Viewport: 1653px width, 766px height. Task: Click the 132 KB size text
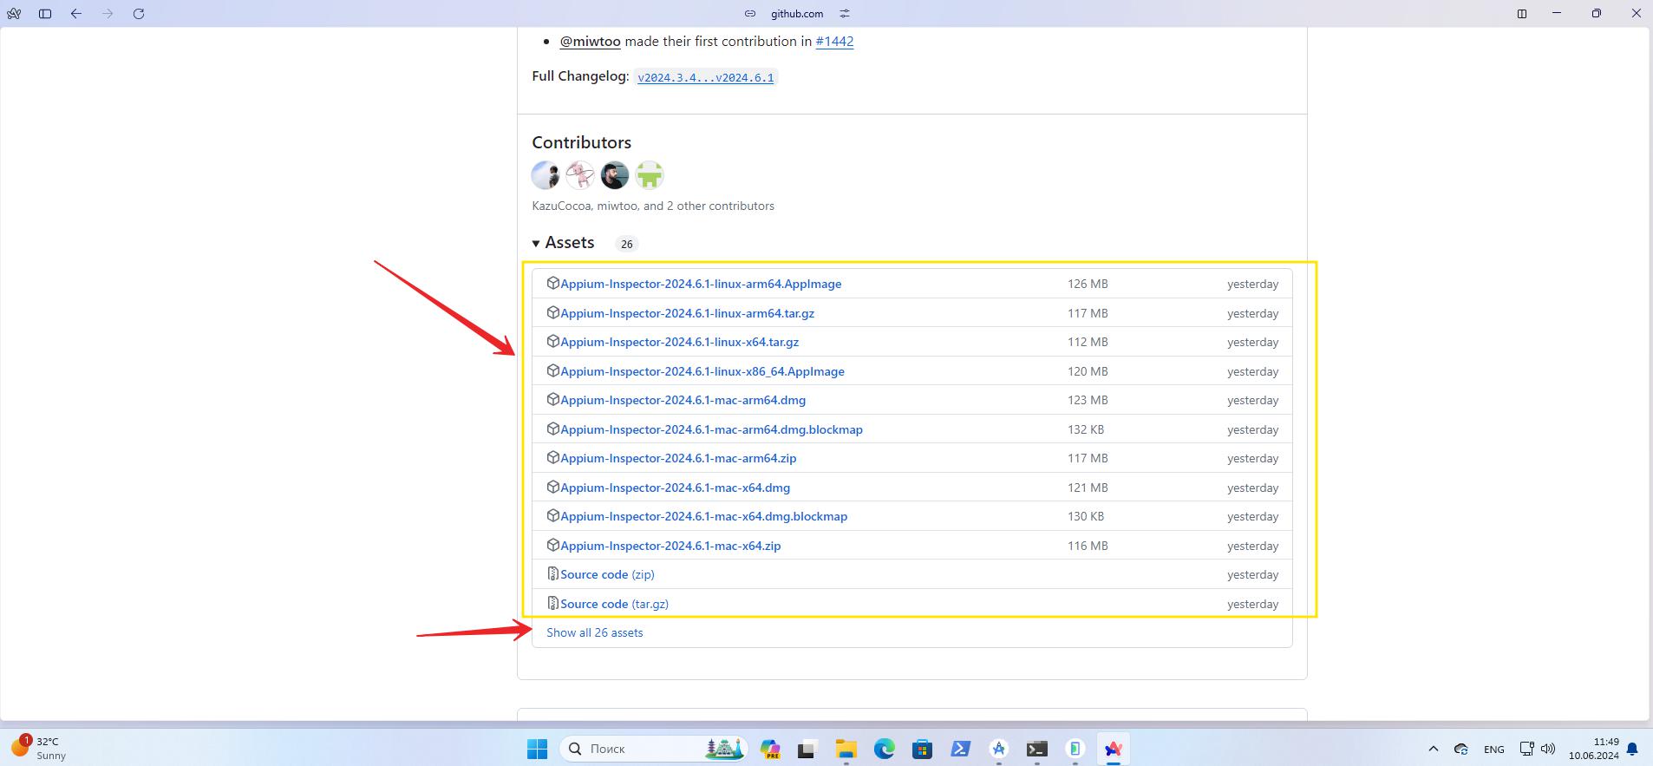click(x=1086, y=429)
